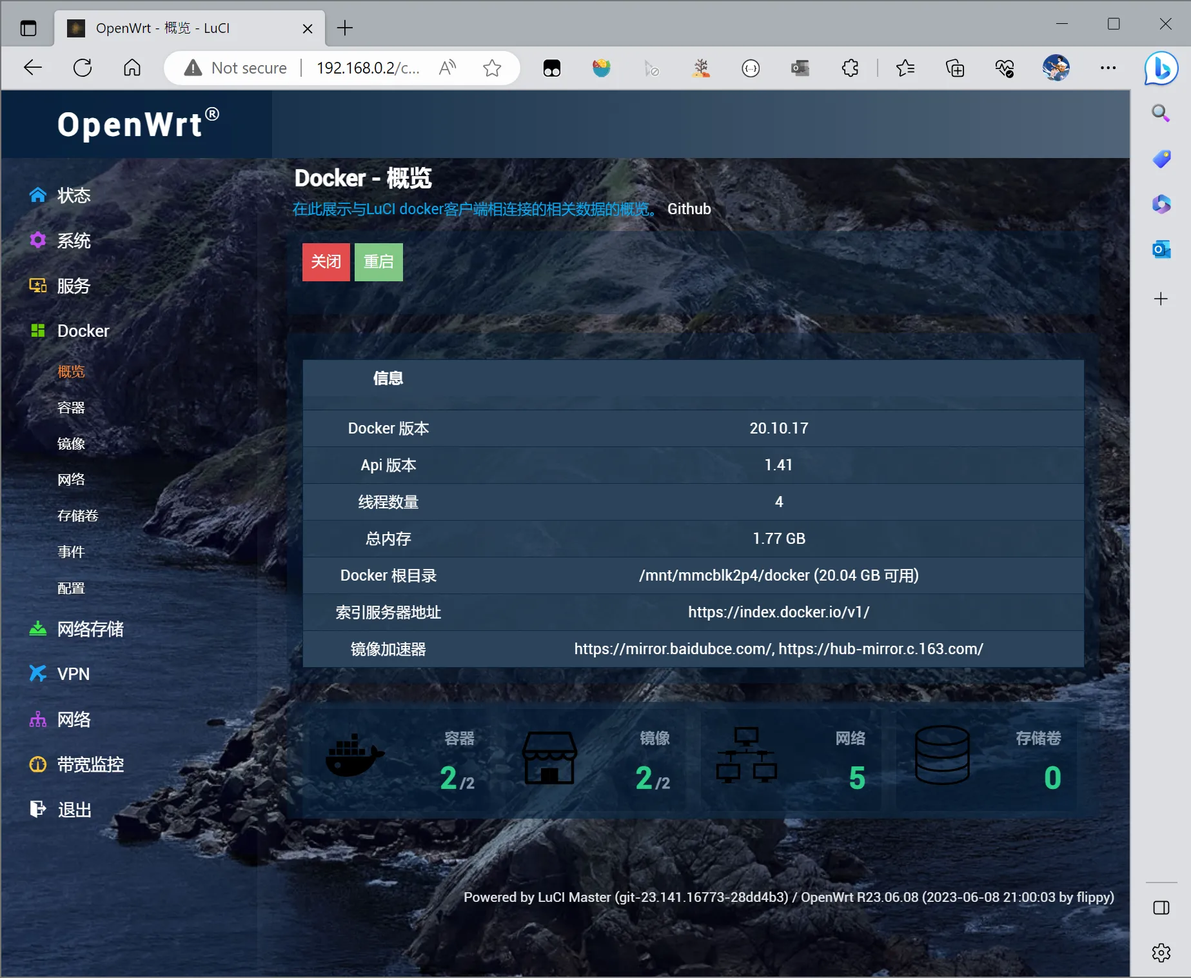Click the network topology icon
This screenshot has width=1191, height=978.
point(746,755)
